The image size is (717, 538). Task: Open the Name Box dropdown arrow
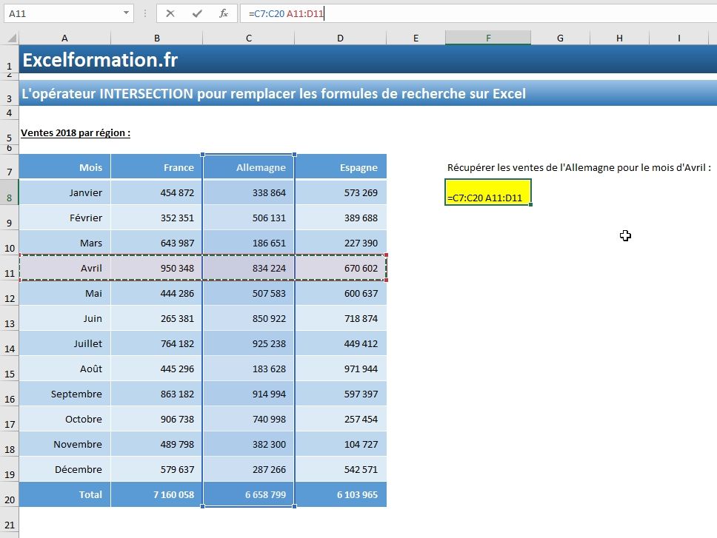coord(126,13)
